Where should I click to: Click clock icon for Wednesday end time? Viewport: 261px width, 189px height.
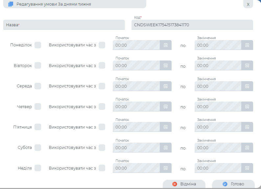247,86
